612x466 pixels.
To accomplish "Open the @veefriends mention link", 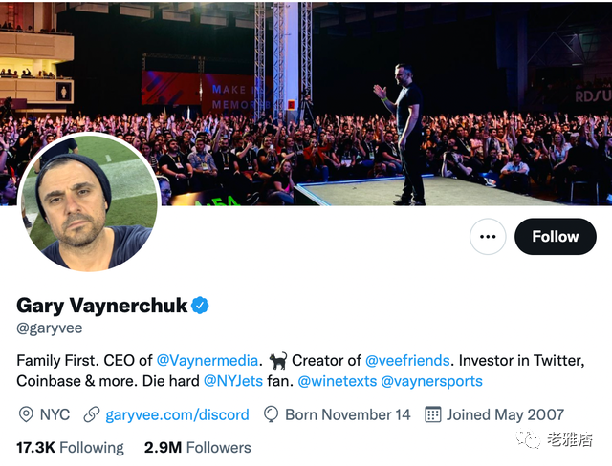I will tap(407, 360).
